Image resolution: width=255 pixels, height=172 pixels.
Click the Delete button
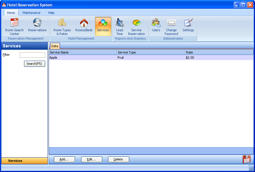(118, 159)
